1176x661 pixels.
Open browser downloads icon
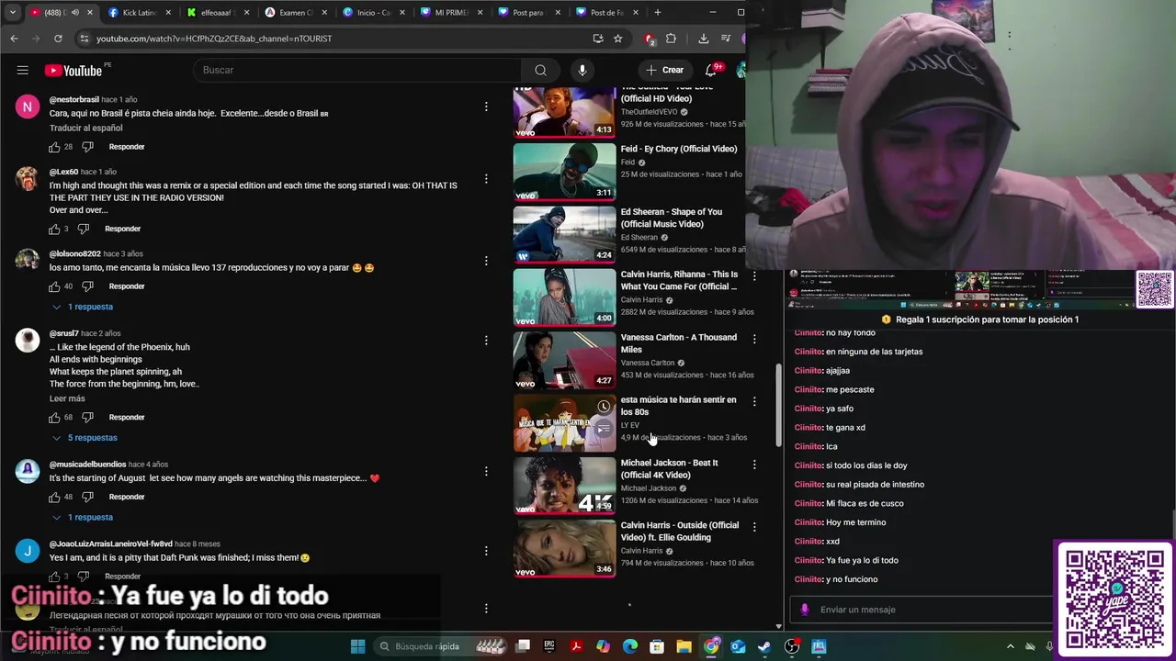703,39
